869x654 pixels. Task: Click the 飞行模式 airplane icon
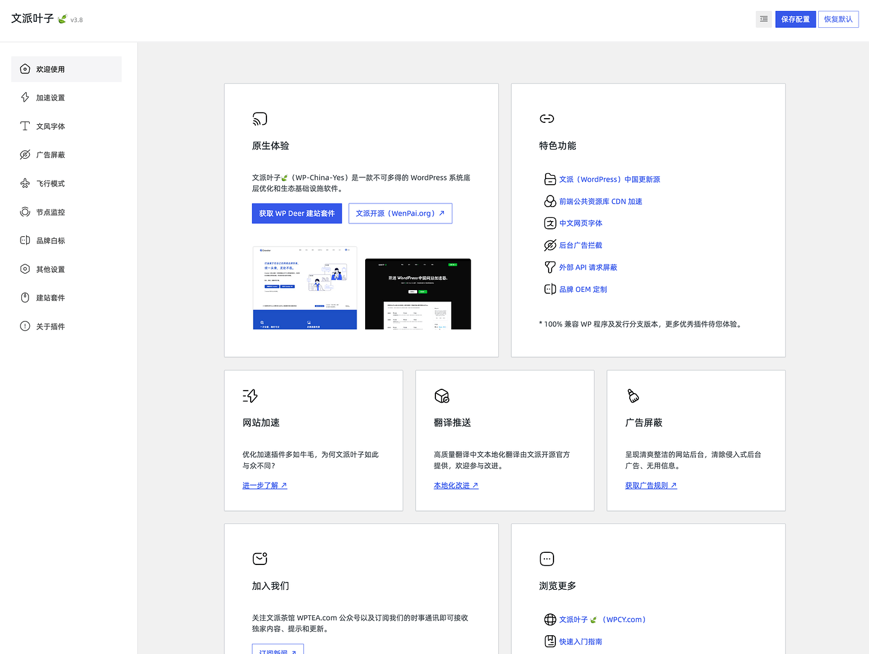tap(25, 183)
